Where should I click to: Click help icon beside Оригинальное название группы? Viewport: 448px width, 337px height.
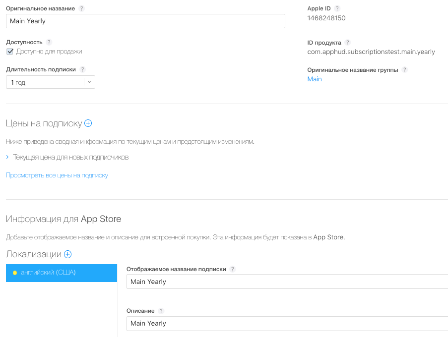tap(405, 70)
